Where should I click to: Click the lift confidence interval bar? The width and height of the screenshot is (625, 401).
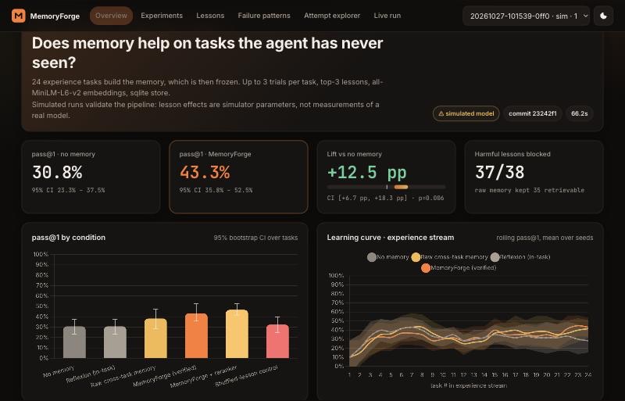[386, 187]
